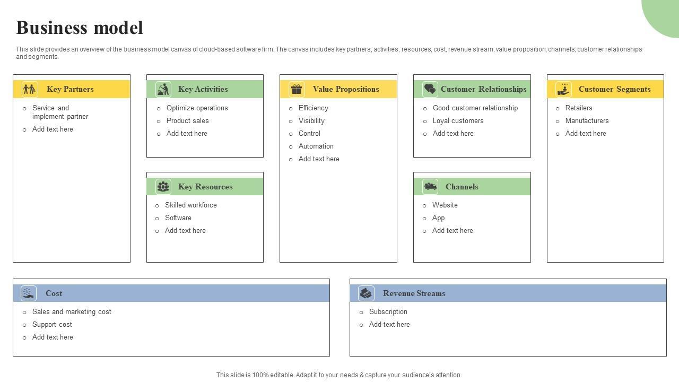Select Sales and marketing cost text
679x382 pixels.
tap(72, 312)
